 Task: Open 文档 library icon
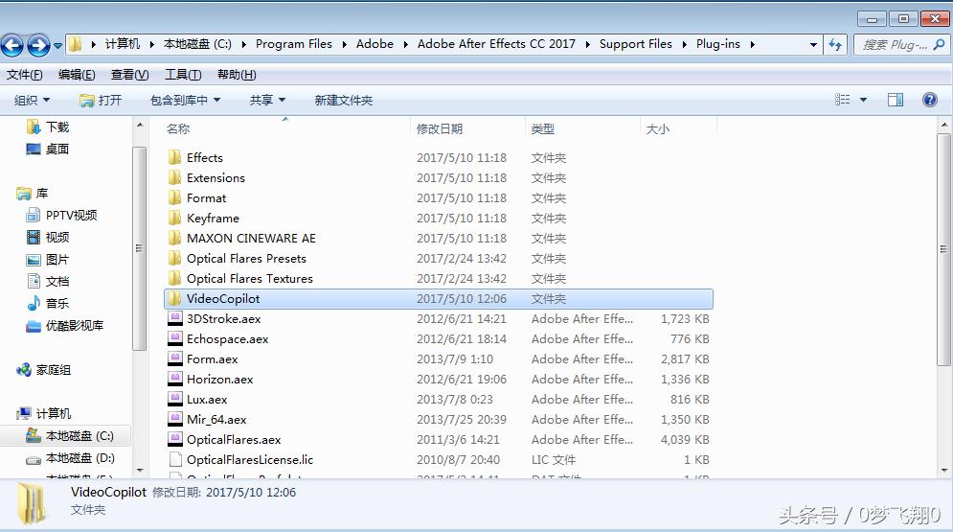pyautogui.click(x=34, y=281)
